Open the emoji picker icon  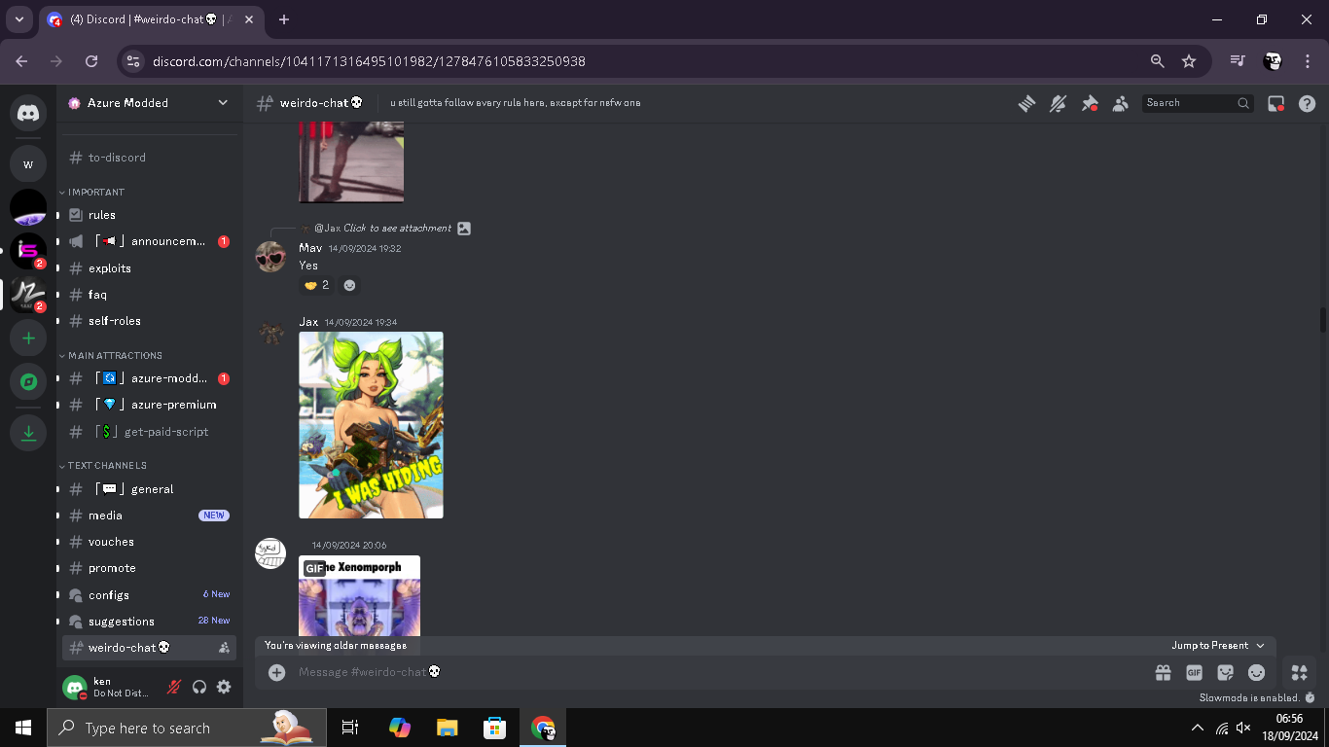(x=1256, y=672)
